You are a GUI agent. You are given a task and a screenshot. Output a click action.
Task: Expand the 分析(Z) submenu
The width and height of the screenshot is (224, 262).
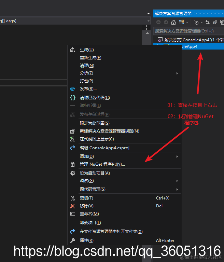177,73
